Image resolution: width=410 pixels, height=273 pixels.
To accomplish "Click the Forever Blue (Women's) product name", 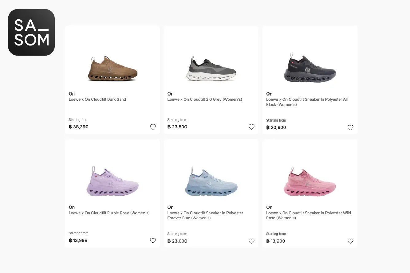I will (205, 216).
